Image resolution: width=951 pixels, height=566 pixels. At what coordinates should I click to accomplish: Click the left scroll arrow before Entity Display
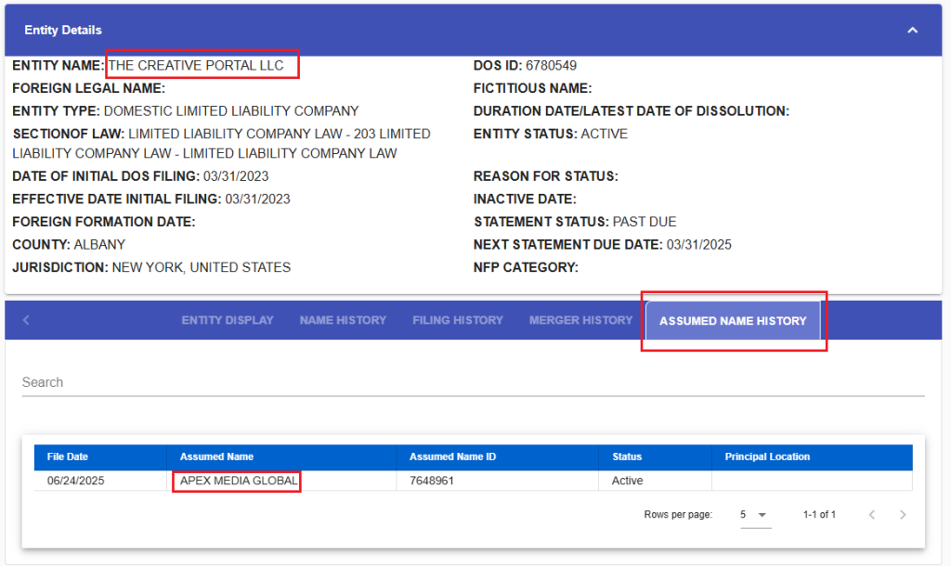pyautogui.click(x=25, y=319)
